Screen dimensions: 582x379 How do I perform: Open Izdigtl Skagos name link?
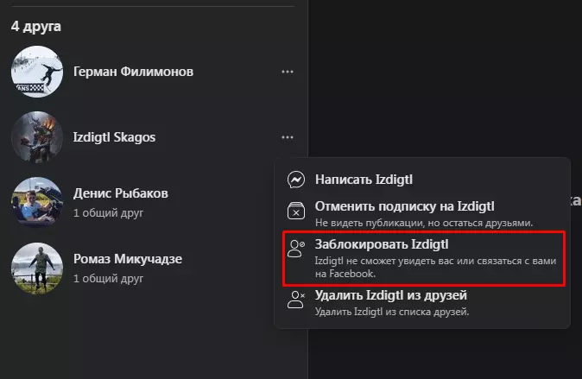click(x=114, y=137)
